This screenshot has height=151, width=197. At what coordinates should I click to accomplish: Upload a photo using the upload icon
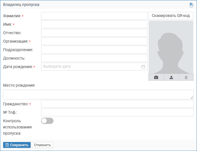171,77
